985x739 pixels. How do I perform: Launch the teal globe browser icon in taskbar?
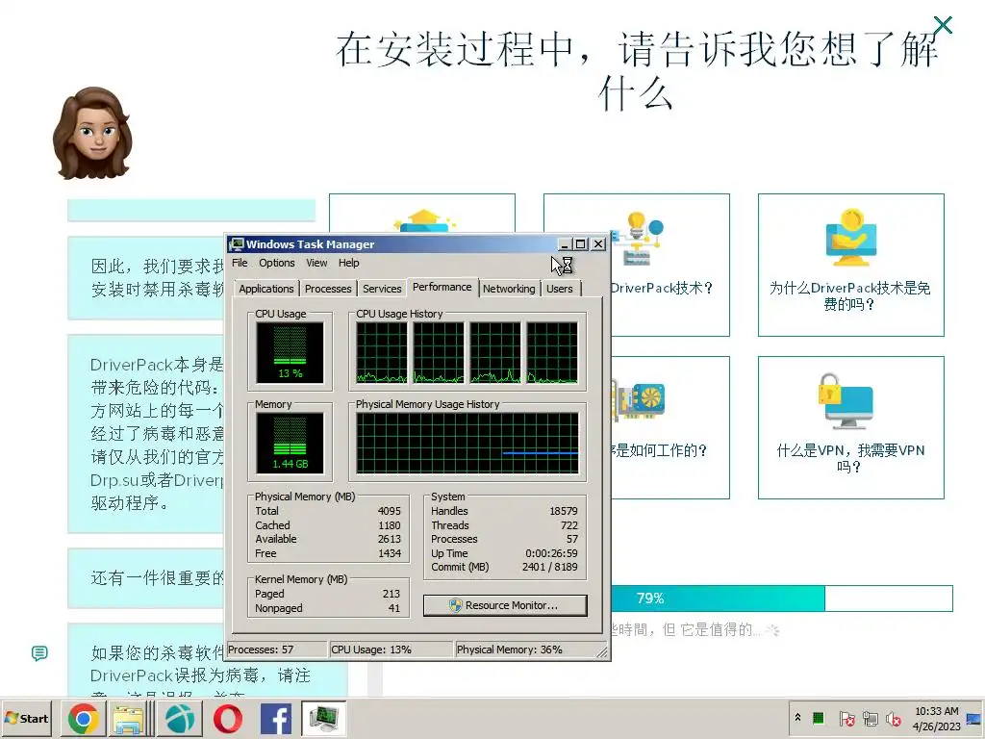click(x=180, y=718)
